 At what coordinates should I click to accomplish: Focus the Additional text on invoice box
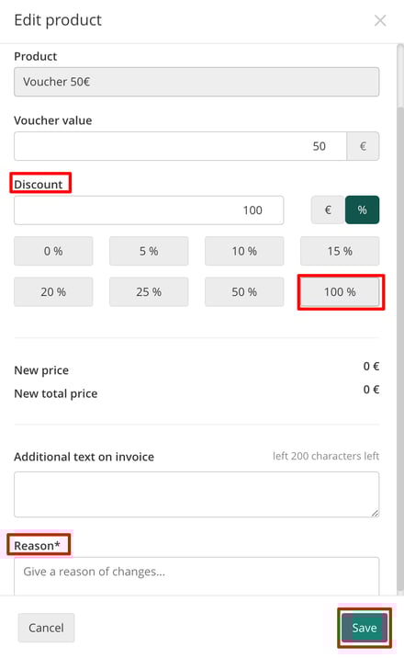196,494
